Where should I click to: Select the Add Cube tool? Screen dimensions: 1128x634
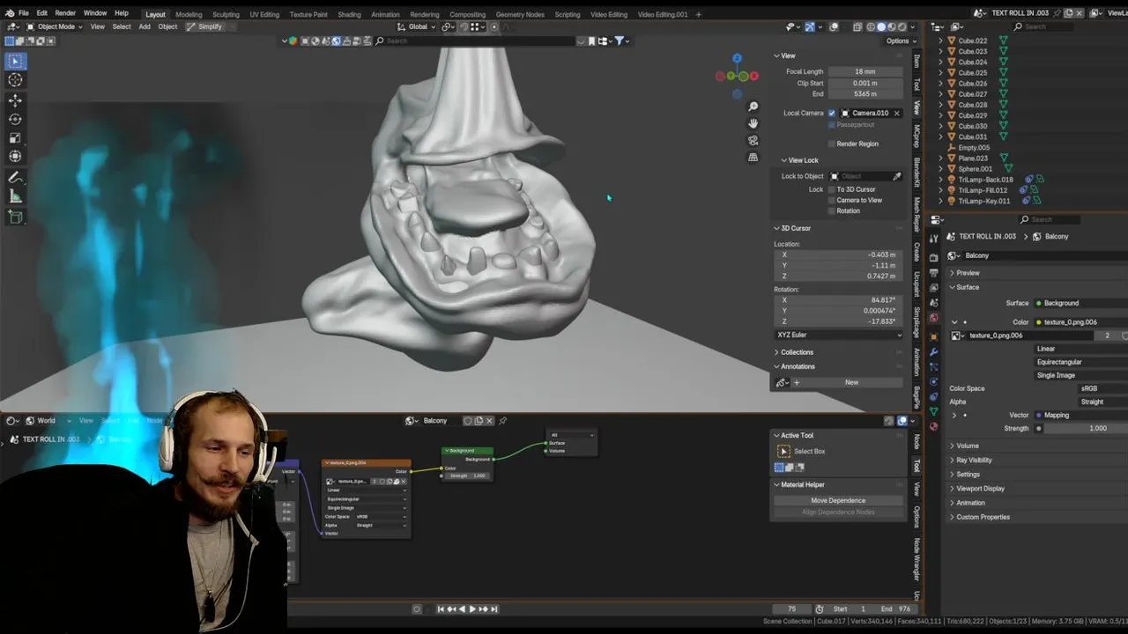pos(15,217)
